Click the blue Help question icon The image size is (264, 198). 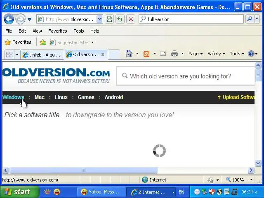251,54
